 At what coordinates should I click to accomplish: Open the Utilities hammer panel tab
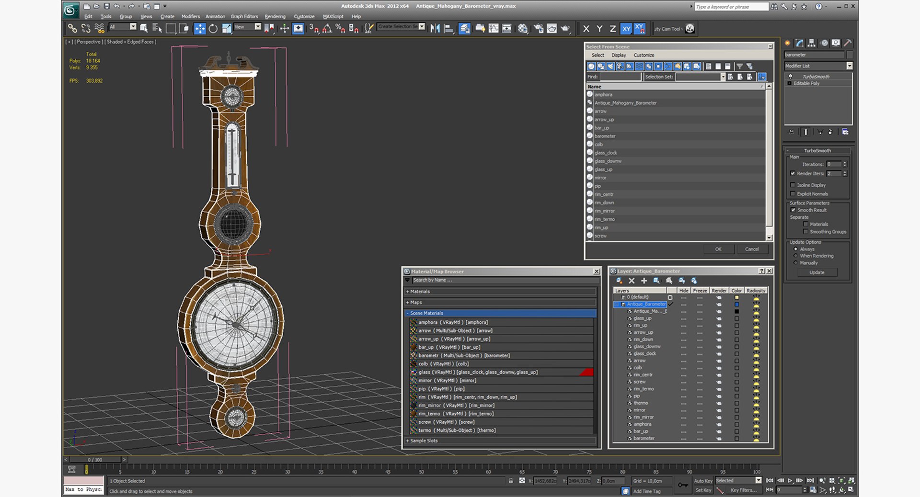coord(848,43)
